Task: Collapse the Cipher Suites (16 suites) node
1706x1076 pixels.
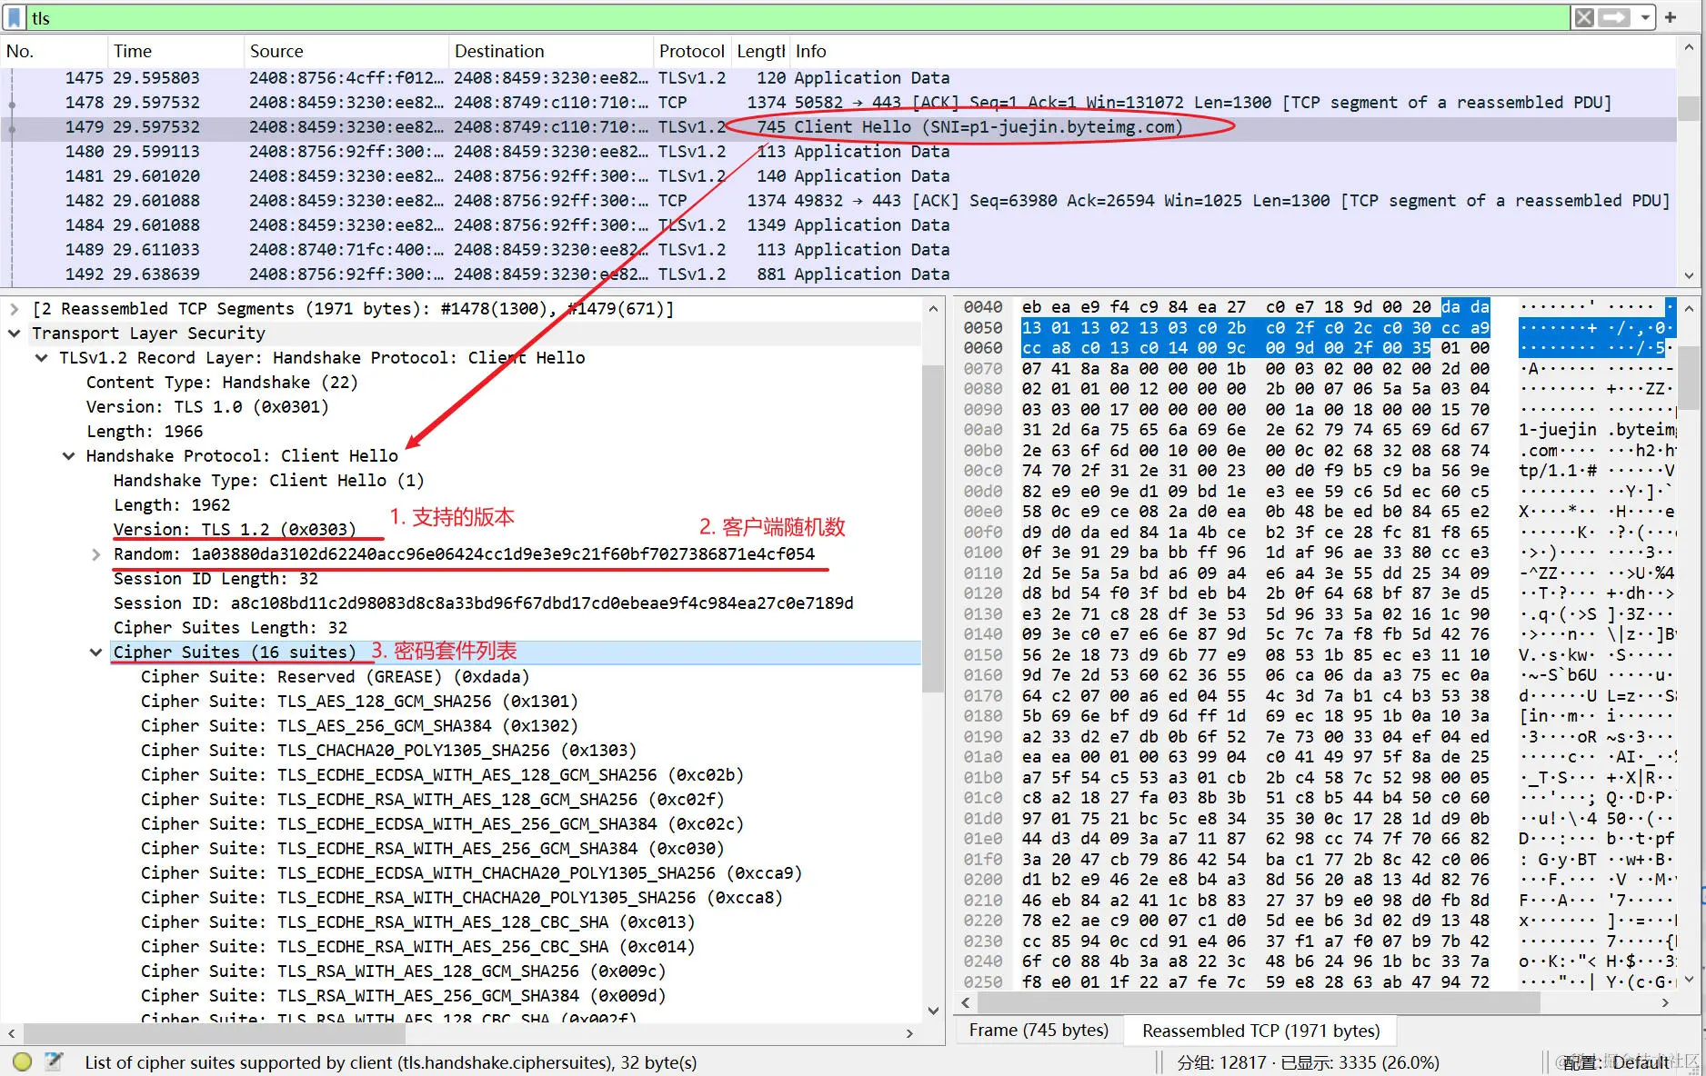Action: coord(95,653)
